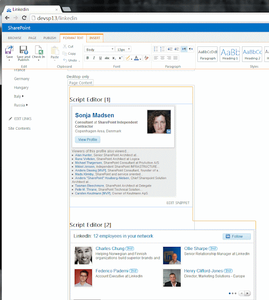Viewport: 269px width, 300px height.
Task: Toggle italic formatting
Action: pos(94,58)
